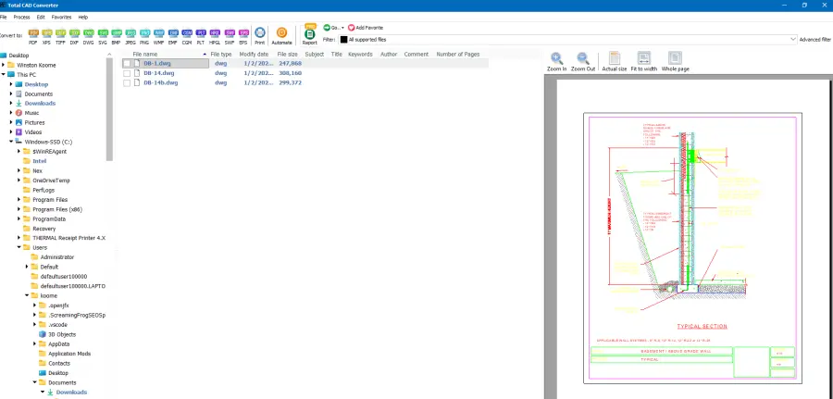The image size is (833, 399).
Task: Add the current folder to Favorites
Action: pyautogui.click(x=366, y=28)
